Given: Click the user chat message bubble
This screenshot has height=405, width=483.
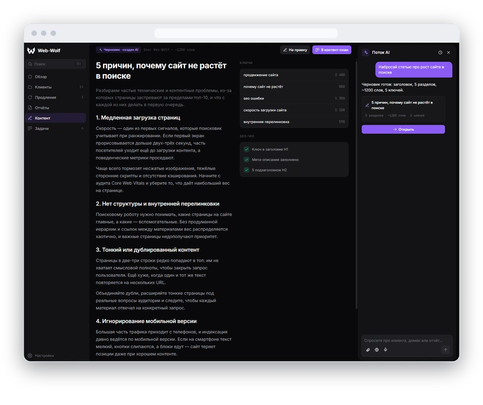Looking at the screenshot, I should (x=413, y=70).
